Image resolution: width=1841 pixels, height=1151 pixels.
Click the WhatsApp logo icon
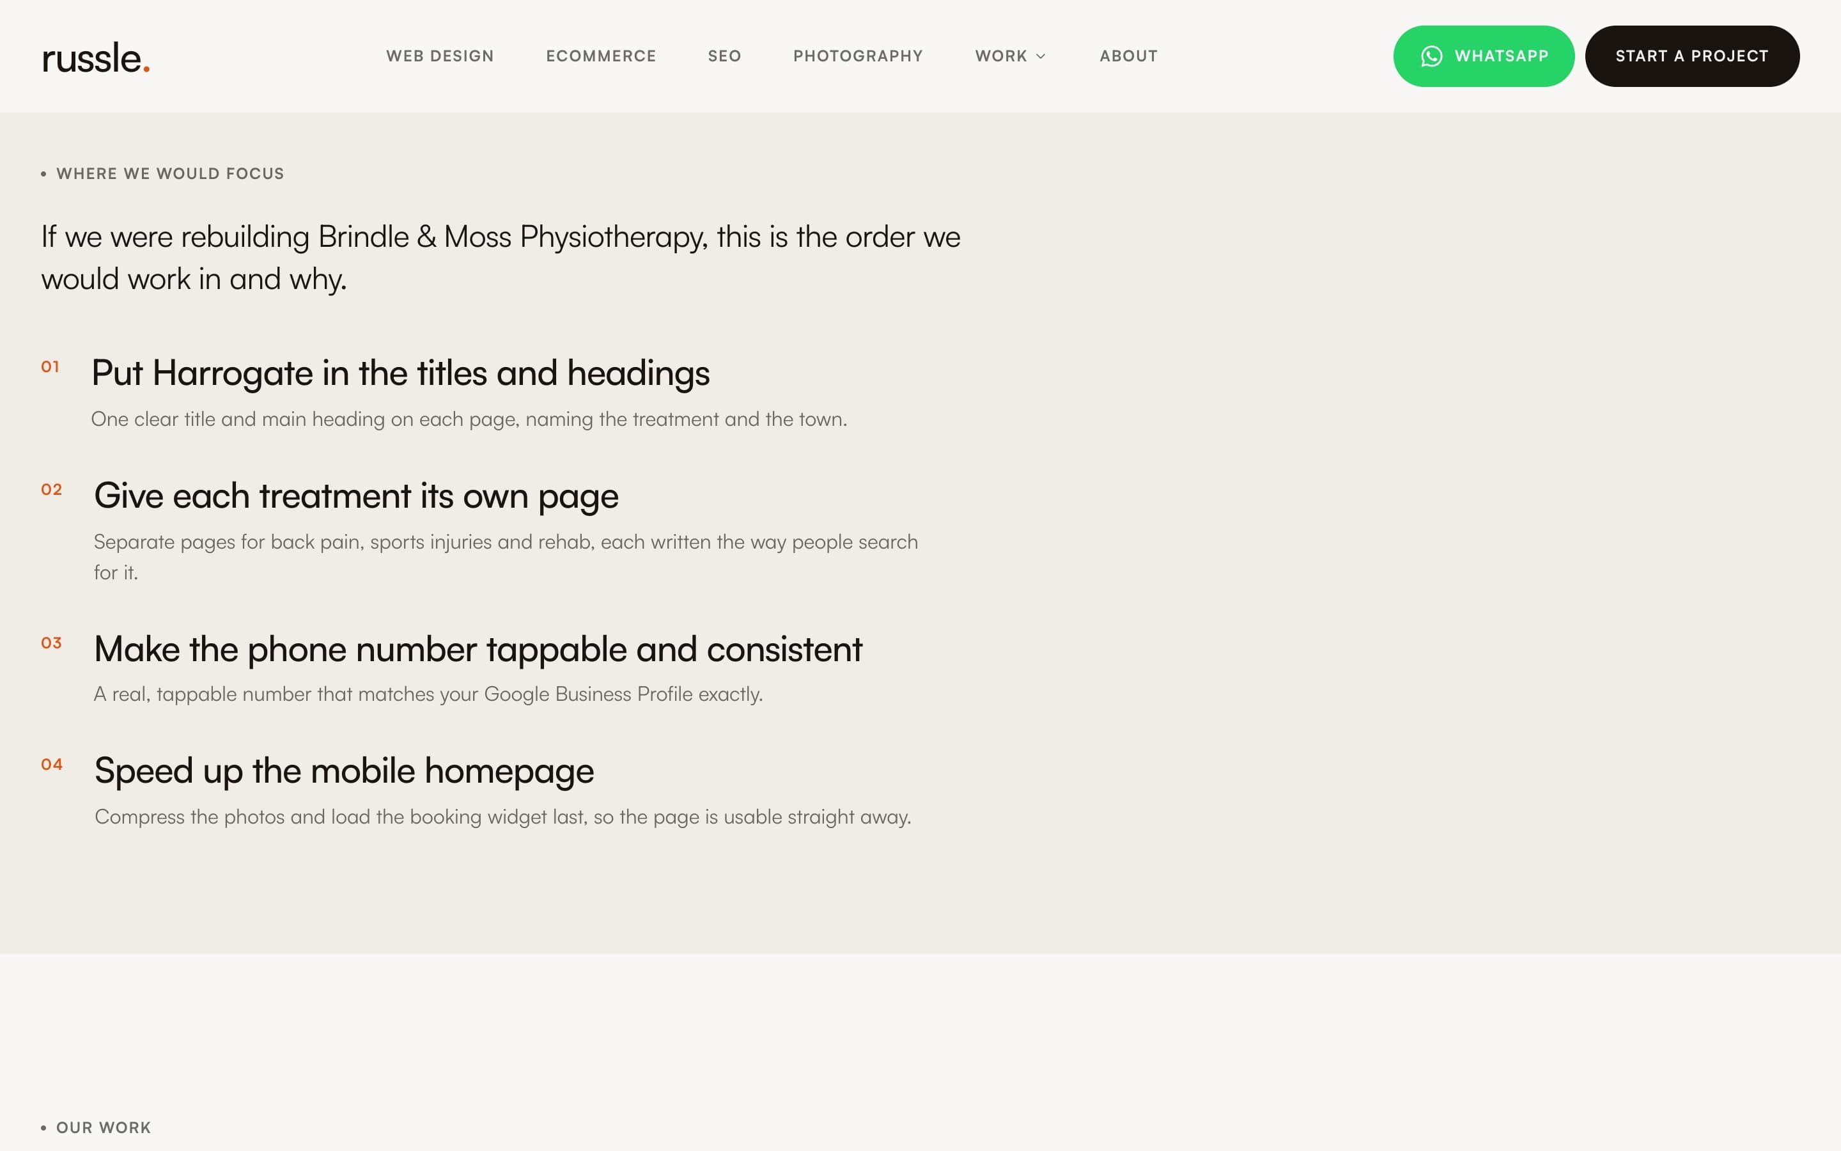click(1431, 56)
